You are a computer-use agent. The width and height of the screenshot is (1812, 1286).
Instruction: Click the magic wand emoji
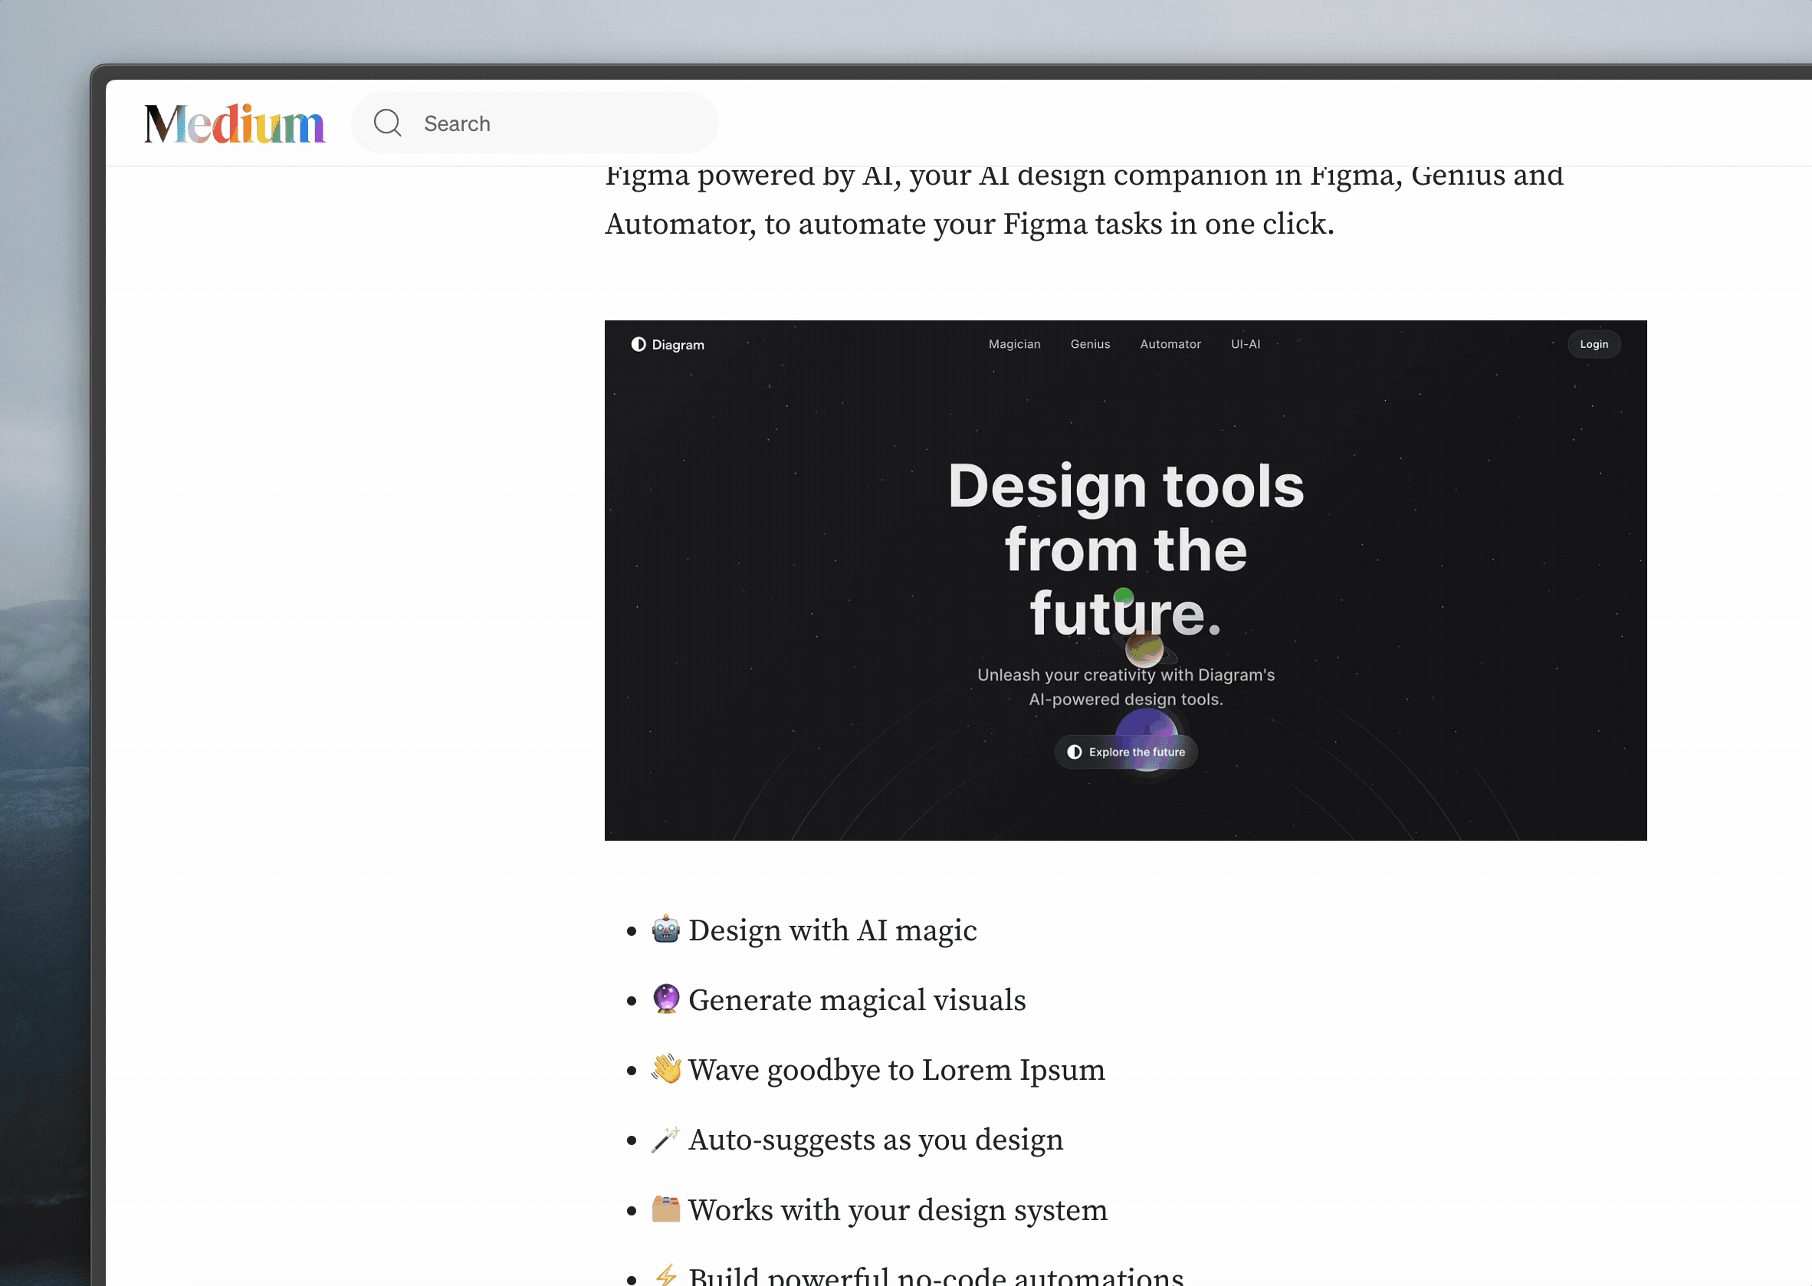665,1139
